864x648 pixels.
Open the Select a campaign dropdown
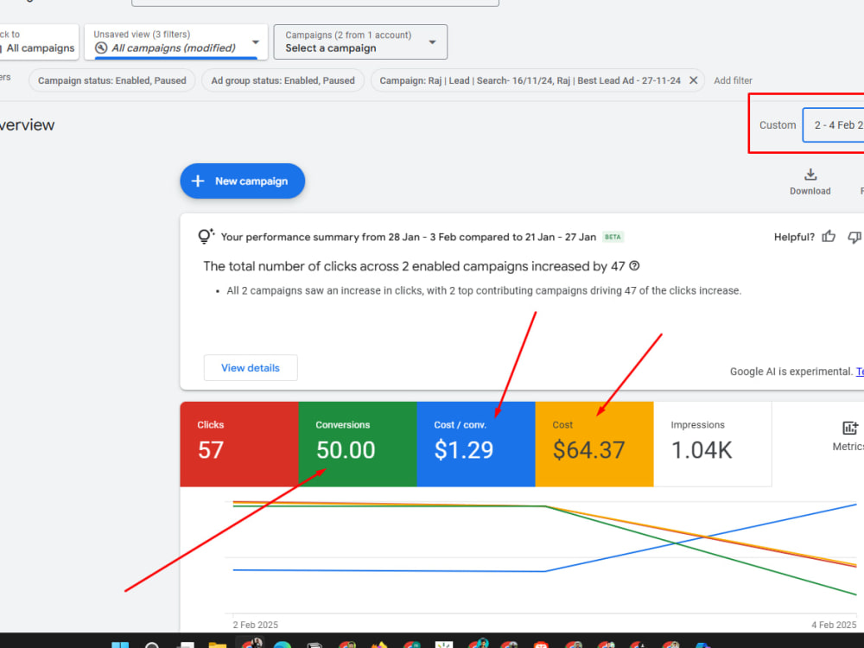360,41
